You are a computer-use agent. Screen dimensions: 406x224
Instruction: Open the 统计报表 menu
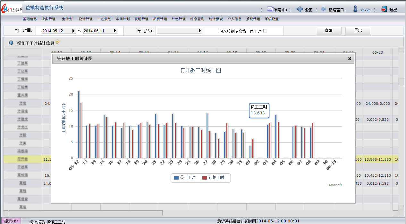click(x=216, y=19)
